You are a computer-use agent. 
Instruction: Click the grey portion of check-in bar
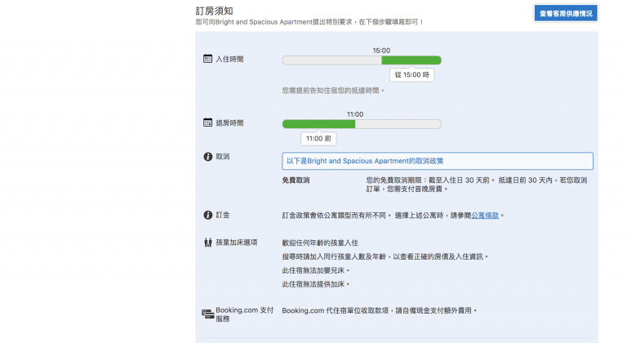pyautogui.click(x=331, y=60)
